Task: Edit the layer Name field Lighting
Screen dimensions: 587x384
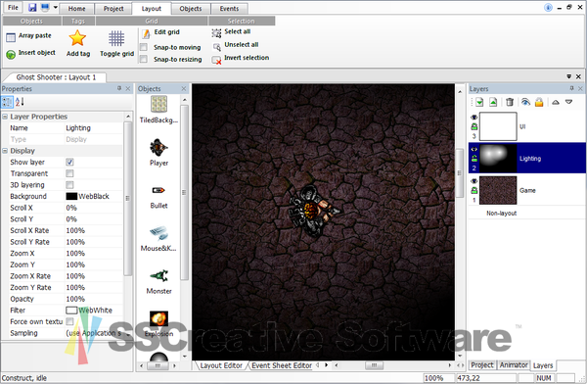Action: [x=94, y=128]
